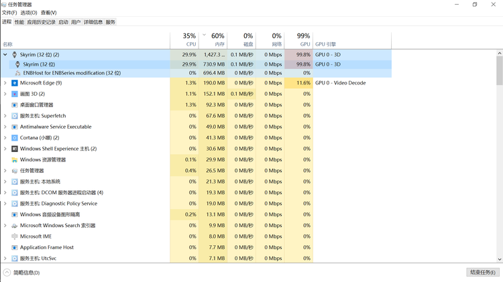The width and height of the screenshot is (503, 282).
Task: Click the Superfetch service host icon
Action: (15, 116)
